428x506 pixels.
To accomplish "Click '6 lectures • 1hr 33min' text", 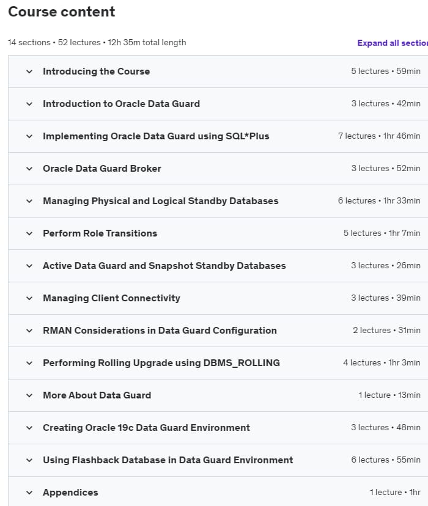I will tap(379, 200).
